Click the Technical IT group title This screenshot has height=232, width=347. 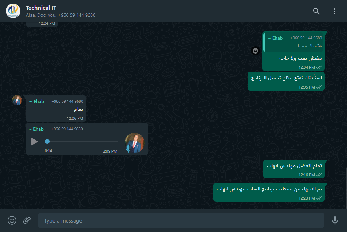(41, 8)
